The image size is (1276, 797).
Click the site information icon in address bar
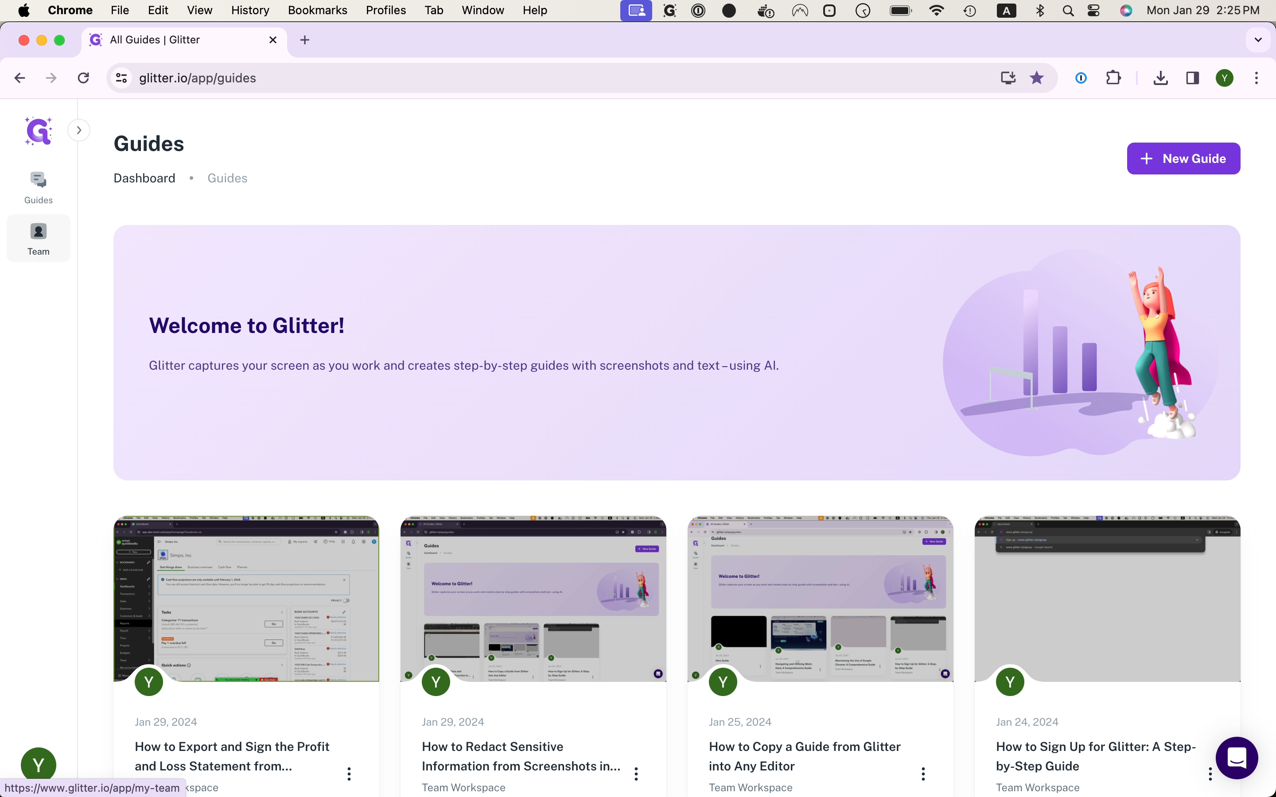tap(121, 78)
